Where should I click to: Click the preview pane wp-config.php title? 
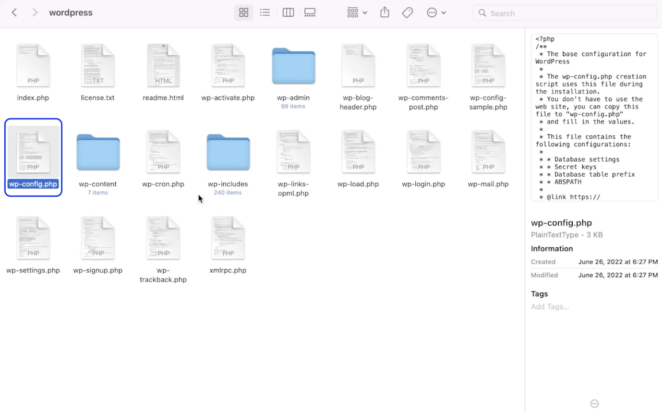click(x=561, y=223)
